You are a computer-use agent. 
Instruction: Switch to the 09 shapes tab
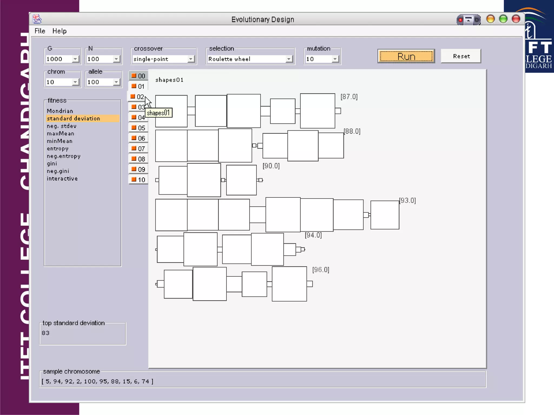141,169
